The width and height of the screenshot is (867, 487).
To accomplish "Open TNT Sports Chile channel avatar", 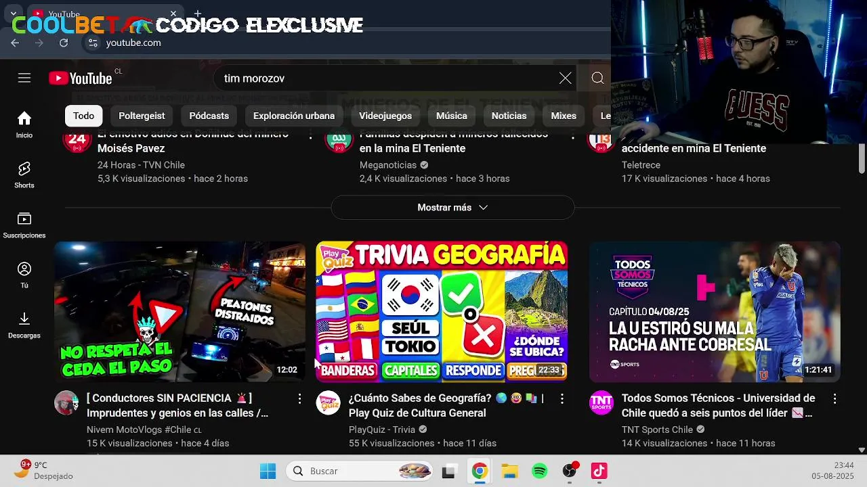I will [x=601, y=402].
